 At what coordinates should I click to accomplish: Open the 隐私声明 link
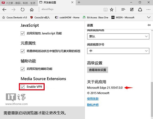(93, 105)
